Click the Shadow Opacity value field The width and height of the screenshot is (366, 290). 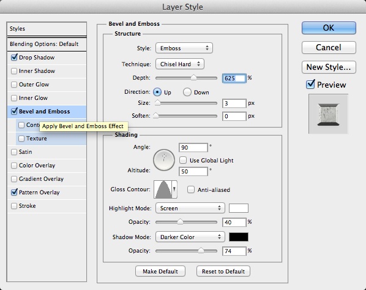[x=234, y=251]
